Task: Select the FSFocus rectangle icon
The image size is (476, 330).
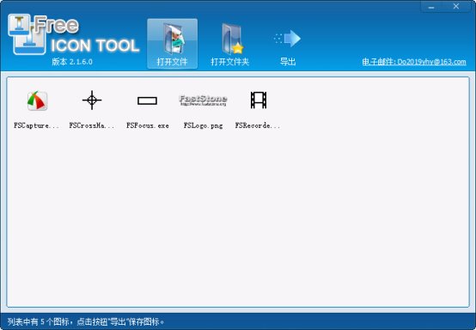Action: [147, 101]
